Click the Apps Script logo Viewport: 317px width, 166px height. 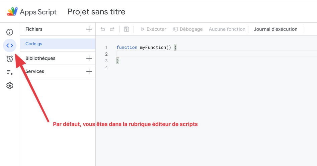[13, 12]
